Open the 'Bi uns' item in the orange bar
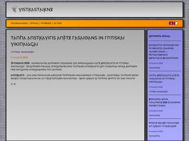This screenshot has width=189, height=141. [58, 23]
